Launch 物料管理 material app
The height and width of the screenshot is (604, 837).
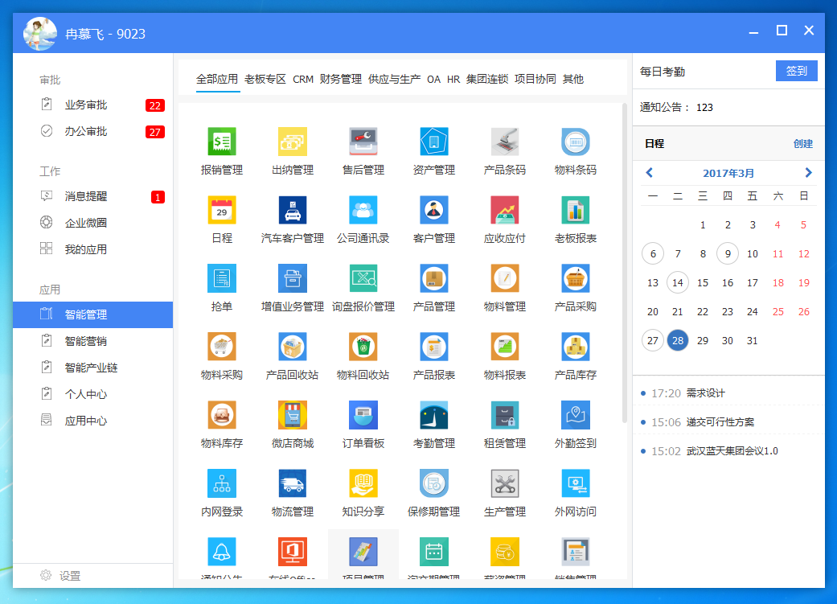504,279
